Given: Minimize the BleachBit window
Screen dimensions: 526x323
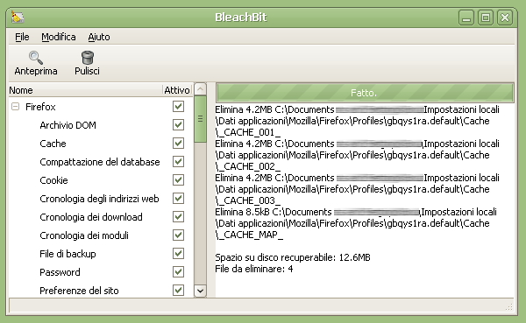Looking at the screenshot, I should [466, 18].
